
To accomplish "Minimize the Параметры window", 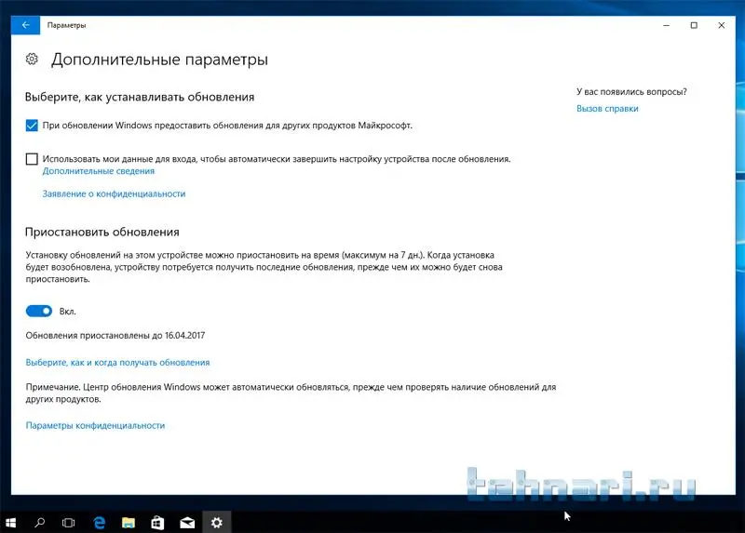I will pos(666,25).
